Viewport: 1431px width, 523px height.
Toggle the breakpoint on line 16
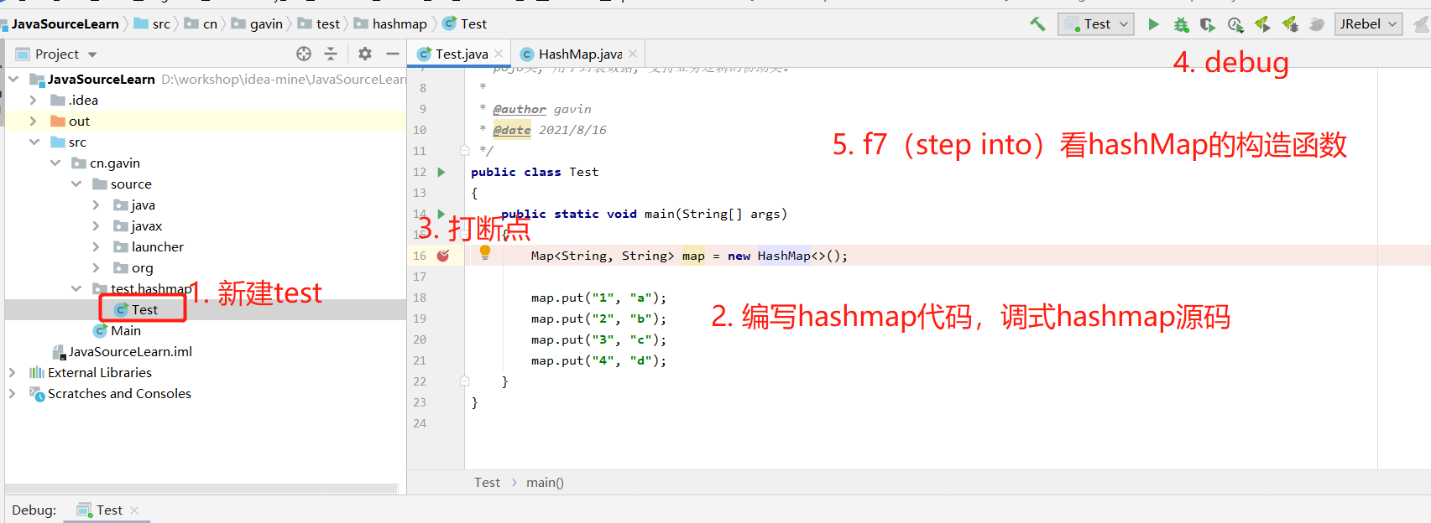(x=443, y=256)
